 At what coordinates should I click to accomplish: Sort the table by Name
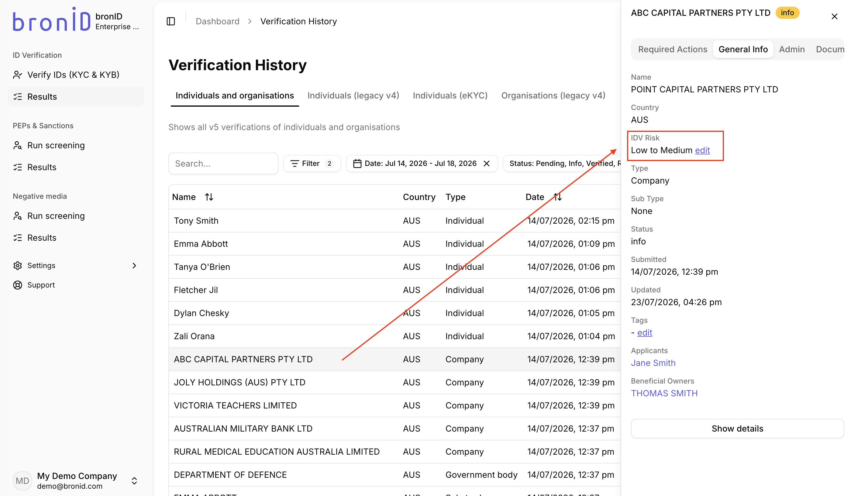point(209,197)
